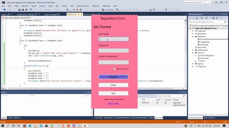Screen dimensions: 229x128
Task: Restart the debug session icon
Action: (81, 10)
